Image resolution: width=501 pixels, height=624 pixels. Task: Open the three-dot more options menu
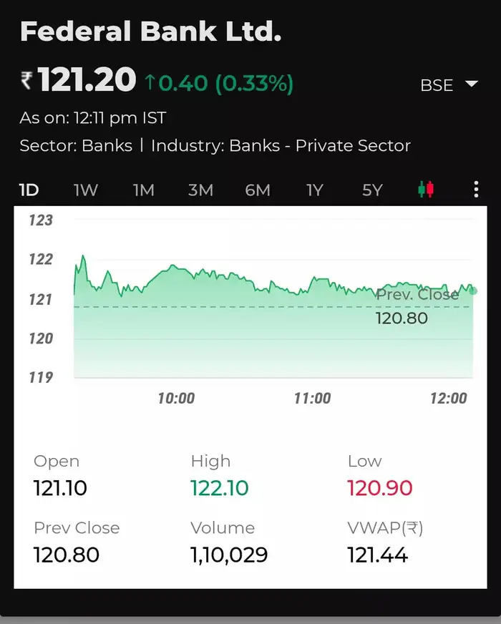point(476,190)
